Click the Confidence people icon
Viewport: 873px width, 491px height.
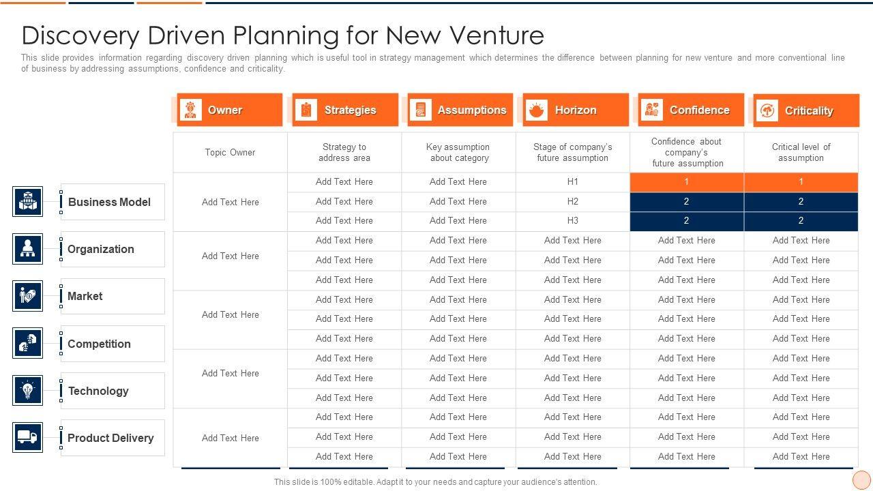pos(652,110)
